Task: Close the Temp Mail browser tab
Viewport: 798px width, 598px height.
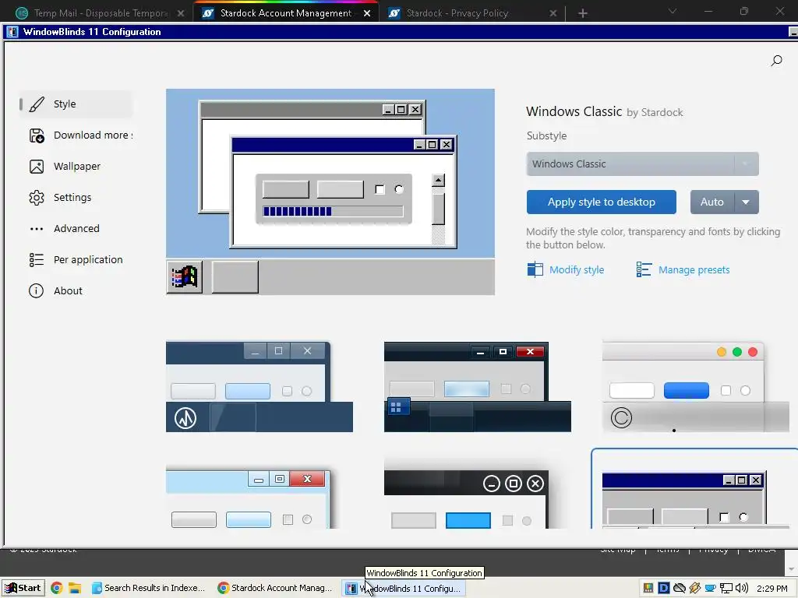Action: [x=181, y=13]
